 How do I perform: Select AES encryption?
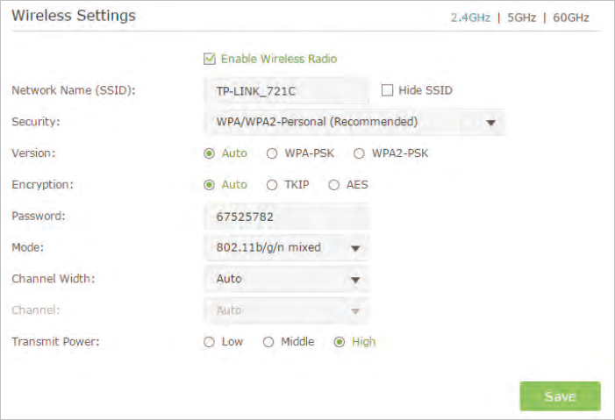[x=333, y=185]
